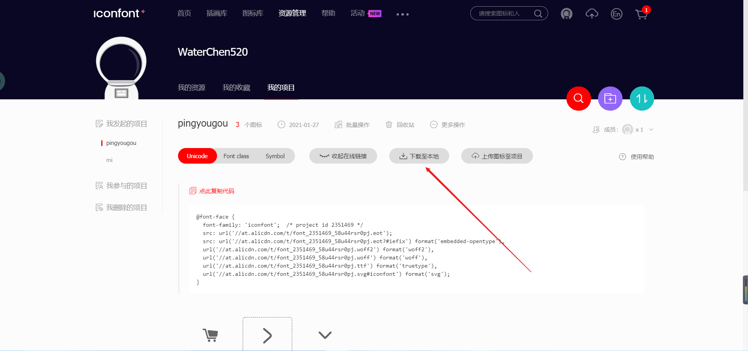
Task: Click 上传图标至项目 upload button
Action: 497,156
